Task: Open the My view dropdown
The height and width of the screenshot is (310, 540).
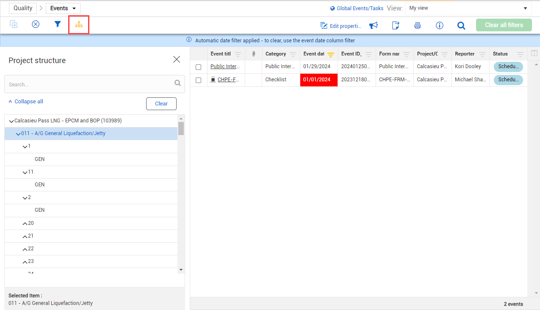Action: click(468, 8)
